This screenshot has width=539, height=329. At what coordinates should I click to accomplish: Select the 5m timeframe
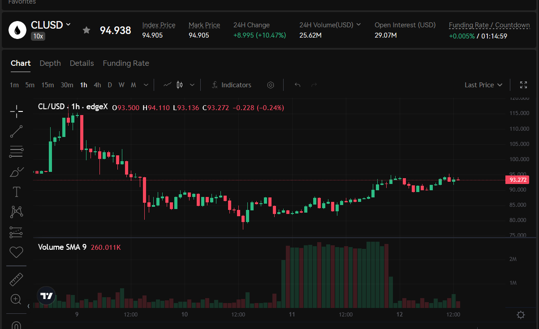pos(30,85)
